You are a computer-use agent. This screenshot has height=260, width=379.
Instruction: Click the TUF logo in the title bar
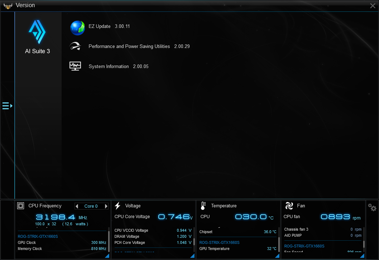8,6
